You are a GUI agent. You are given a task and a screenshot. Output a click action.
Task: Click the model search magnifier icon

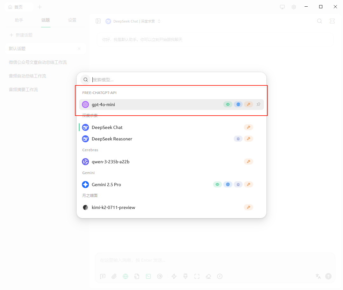(x=85, y=80)
